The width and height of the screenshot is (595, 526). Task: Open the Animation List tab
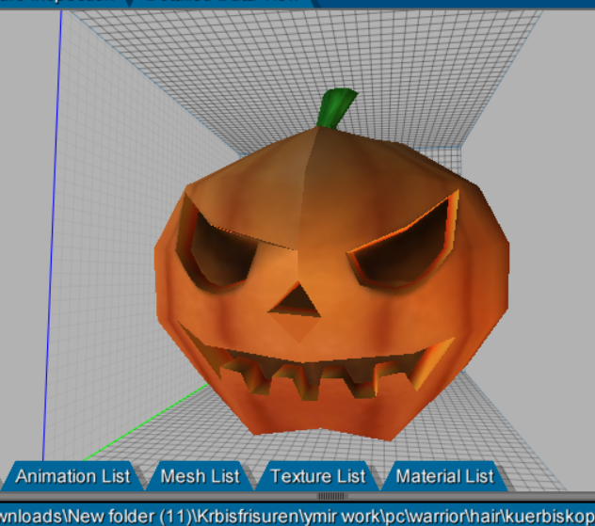pos(72,476)
